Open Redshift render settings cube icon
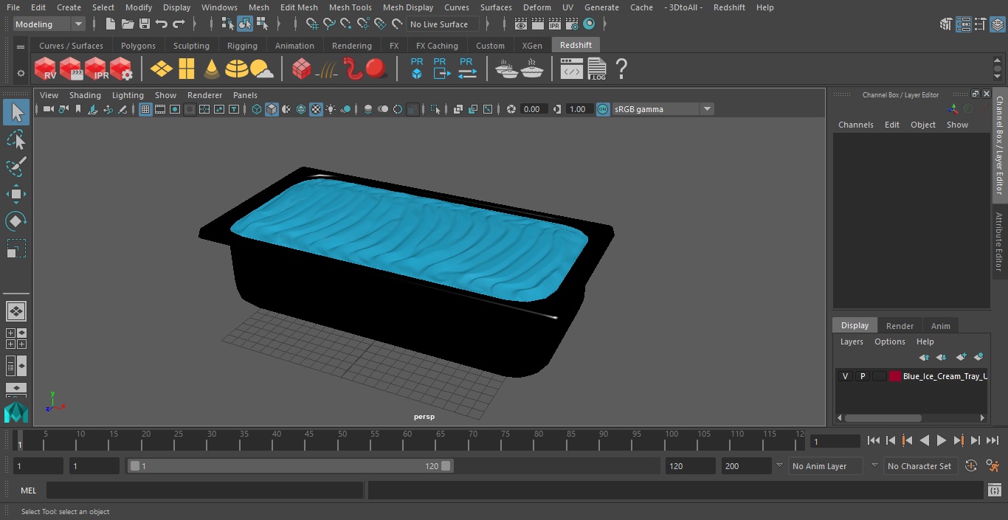The height and width of the screenshot is (520, 1008). pyautogui.click(x=121, y=69)
